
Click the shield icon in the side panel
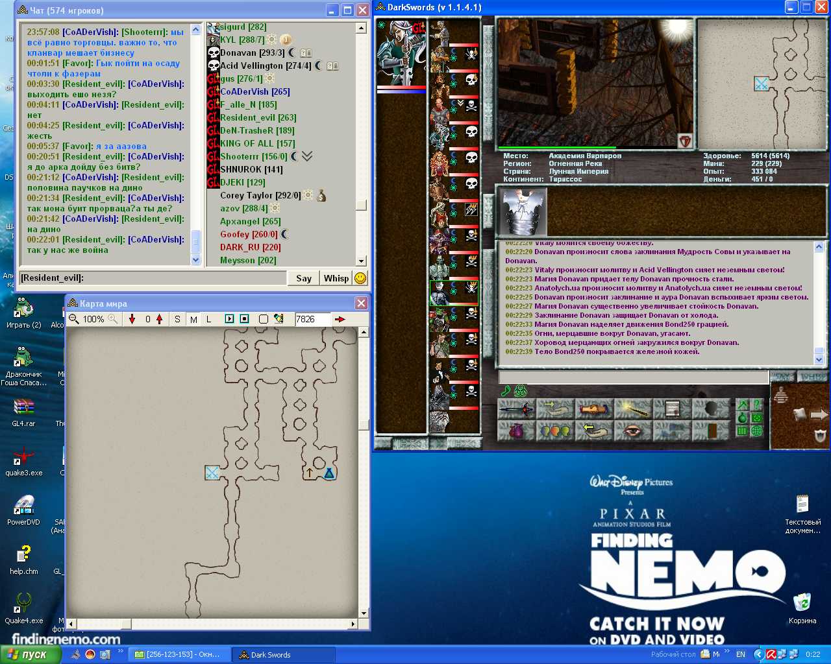[821, 436]
